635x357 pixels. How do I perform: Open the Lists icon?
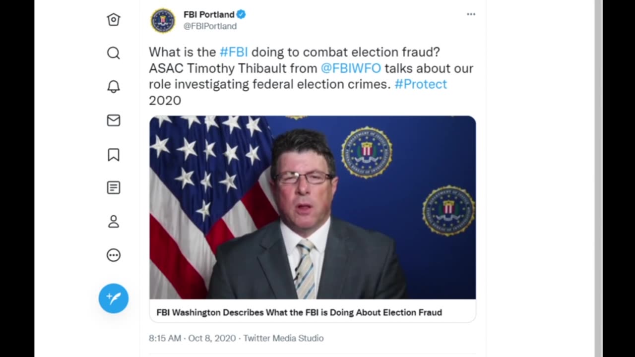click(114, 188)
